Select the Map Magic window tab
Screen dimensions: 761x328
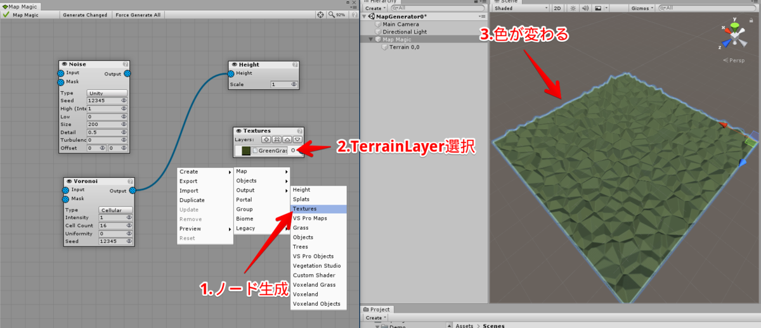click(x=21, y=6)
